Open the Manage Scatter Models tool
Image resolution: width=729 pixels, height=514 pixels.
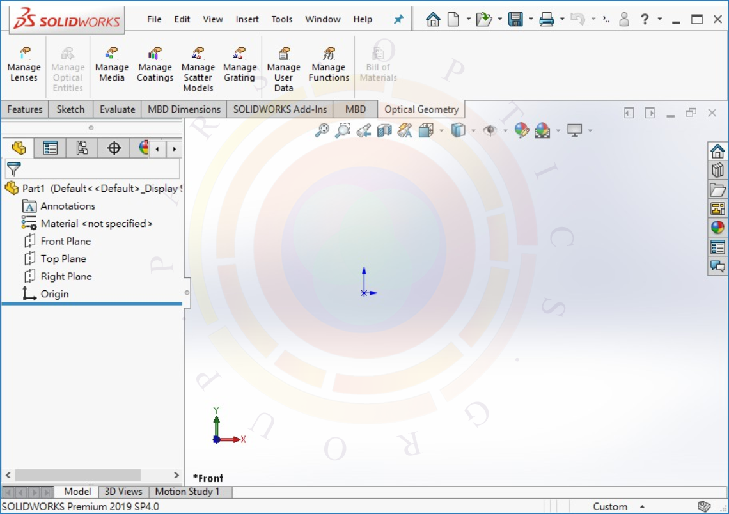[x=198, y=69]
